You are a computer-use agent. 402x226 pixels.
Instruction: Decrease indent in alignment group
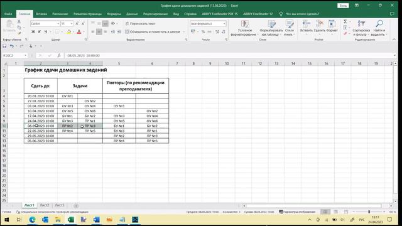click(x=113, y=32)
